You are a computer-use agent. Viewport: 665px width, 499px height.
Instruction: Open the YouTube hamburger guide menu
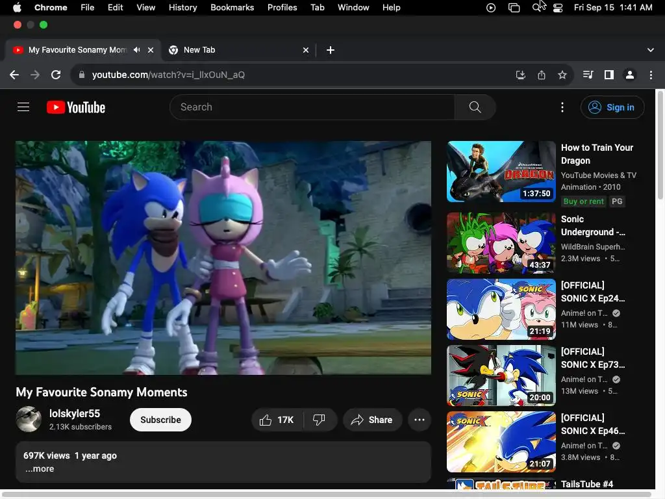point(23,107)
